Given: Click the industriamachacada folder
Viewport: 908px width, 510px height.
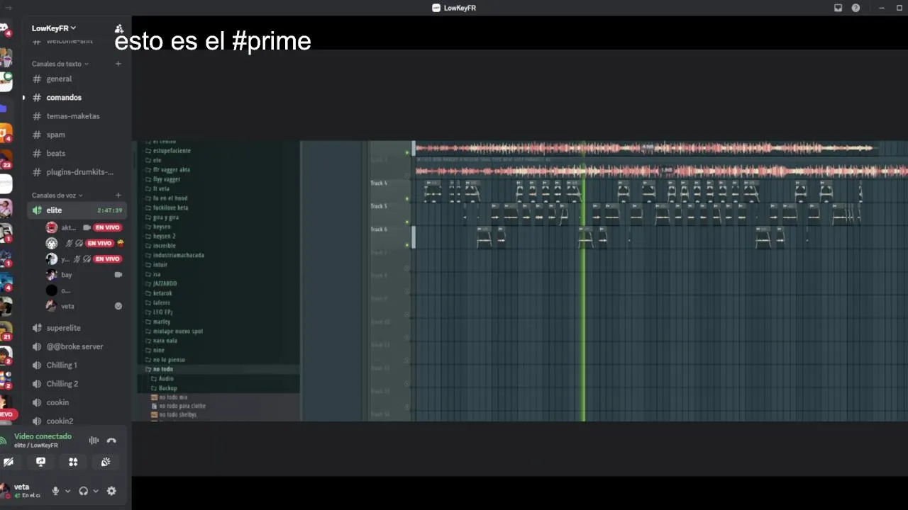Looking at the screenshot, I should tap(178, 255).
